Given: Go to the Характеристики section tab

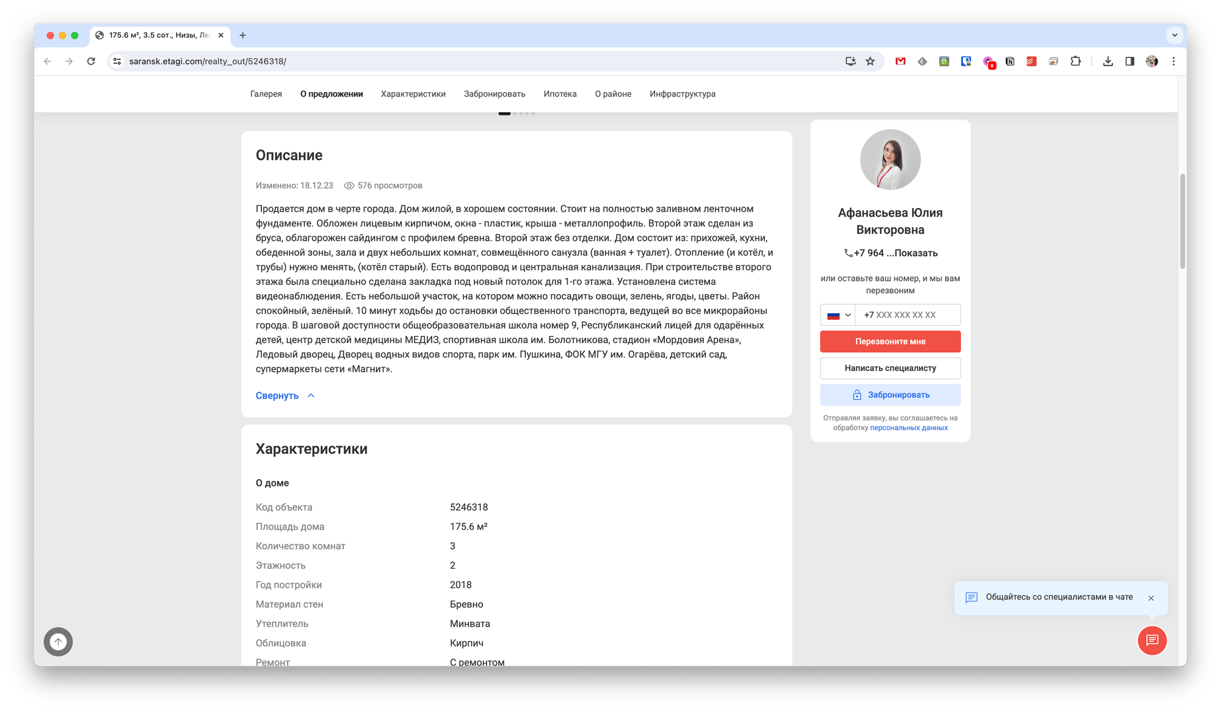Looking at the screenshot, I should [413, 94].
